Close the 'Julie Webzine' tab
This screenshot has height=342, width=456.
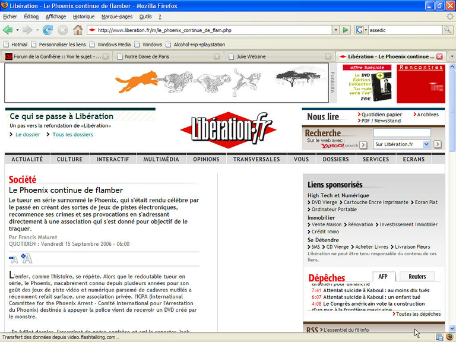tap(328, 57)
